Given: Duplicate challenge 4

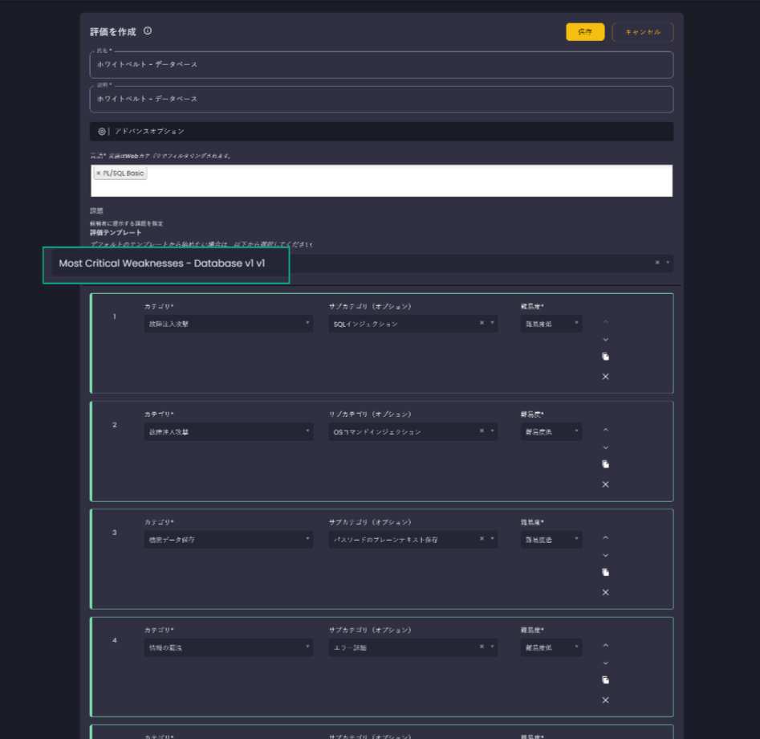Looking at the screenshot, I should tap(605, 680).
